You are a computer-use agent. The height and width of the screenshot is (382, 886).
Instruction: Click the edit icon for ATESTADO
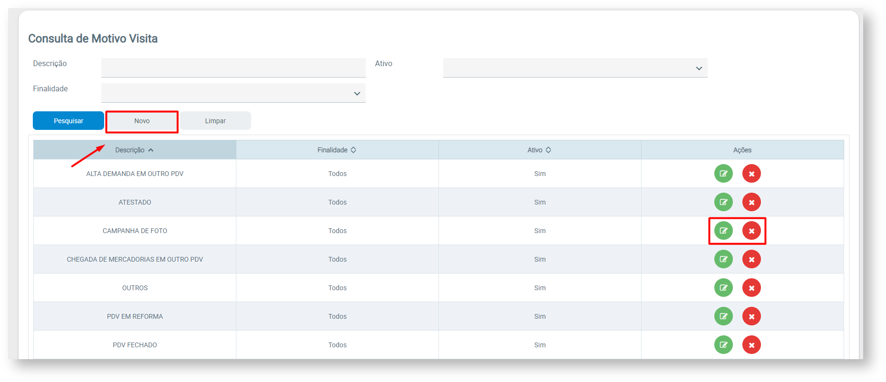click(723, 202)
